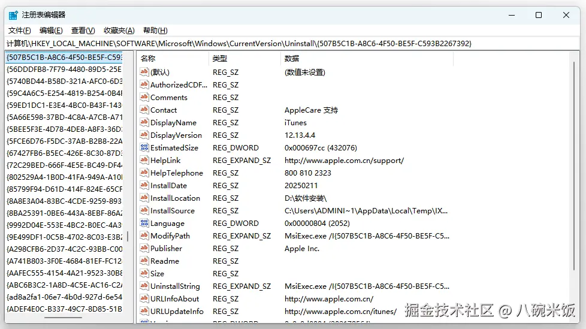Click the string icon beside Readme

(144, 261)
